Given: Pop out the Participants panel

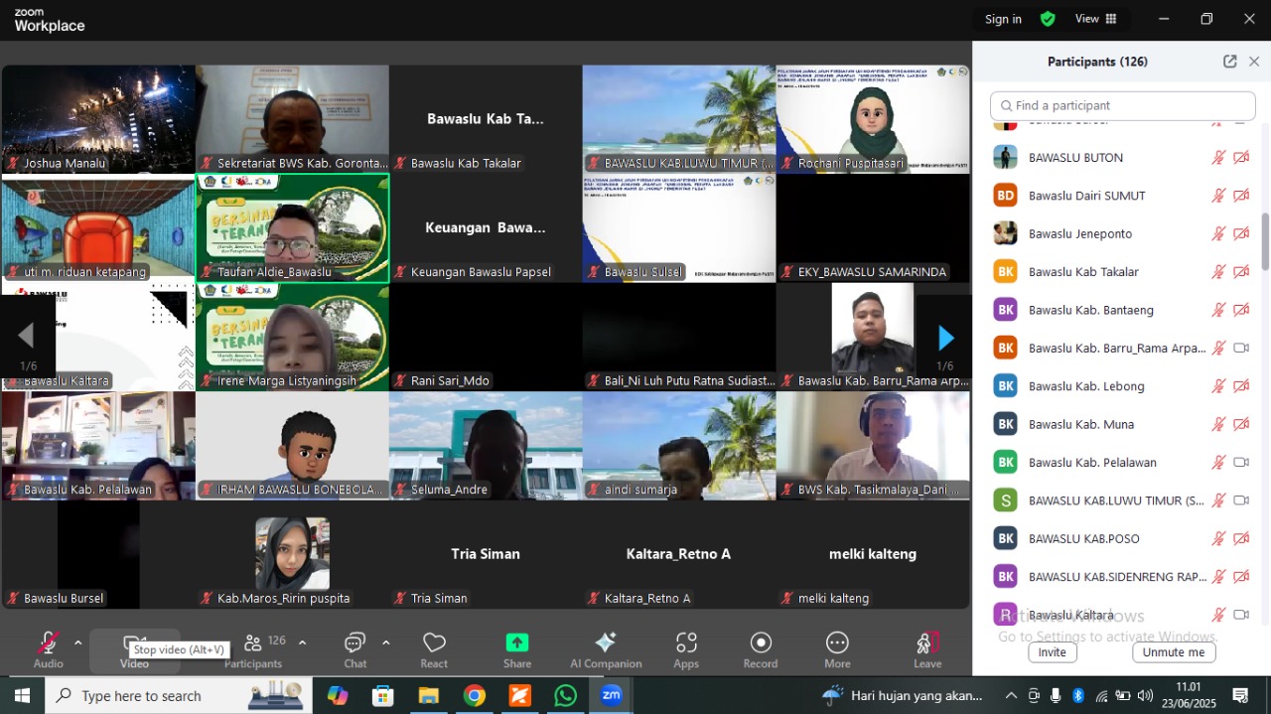Looking at the screenshot, I should (x=1229, y=62).
